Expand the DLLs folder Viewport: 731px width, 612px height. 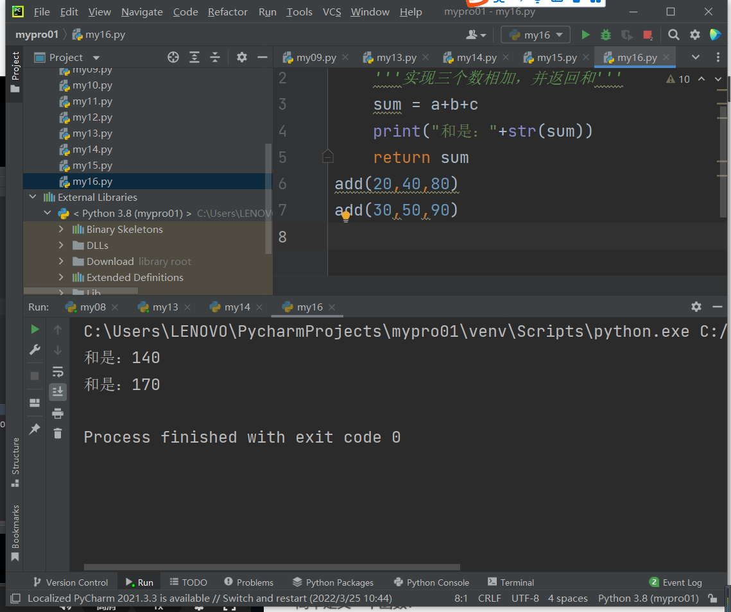pos(61,245)
